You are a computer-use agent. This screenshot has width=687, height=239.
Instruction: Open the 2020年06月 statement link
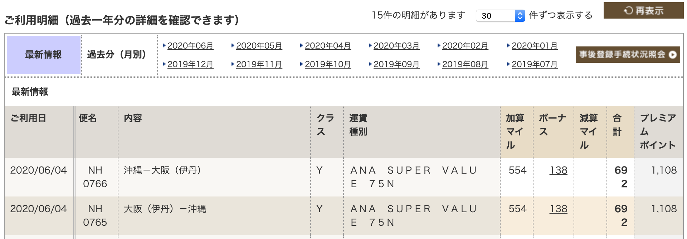click(x=190, y=46)
